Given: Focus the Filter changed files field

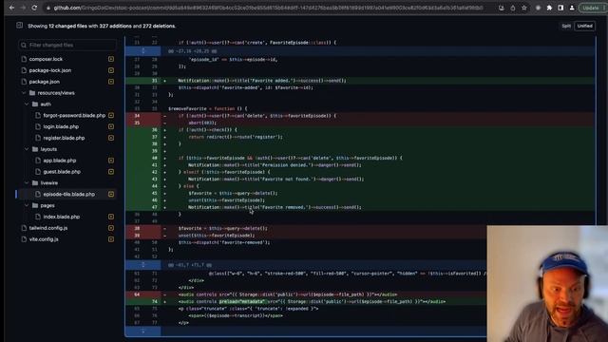Looking at the screenshot, I should pyautogui.click(x=67, y=45).
